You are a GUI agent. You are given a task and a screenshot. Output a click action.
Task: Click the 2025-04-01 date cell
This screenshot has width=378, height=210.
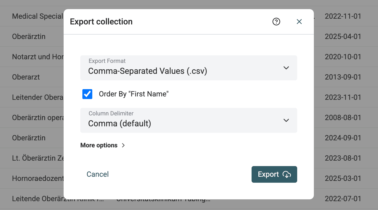click(343, 36)
